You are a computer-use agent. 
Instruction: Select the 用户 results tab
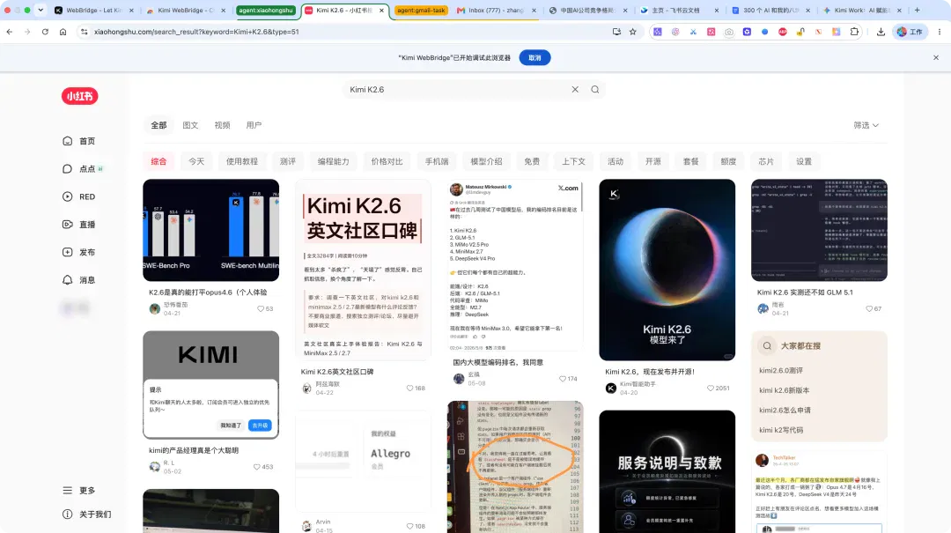click(254, 125)
